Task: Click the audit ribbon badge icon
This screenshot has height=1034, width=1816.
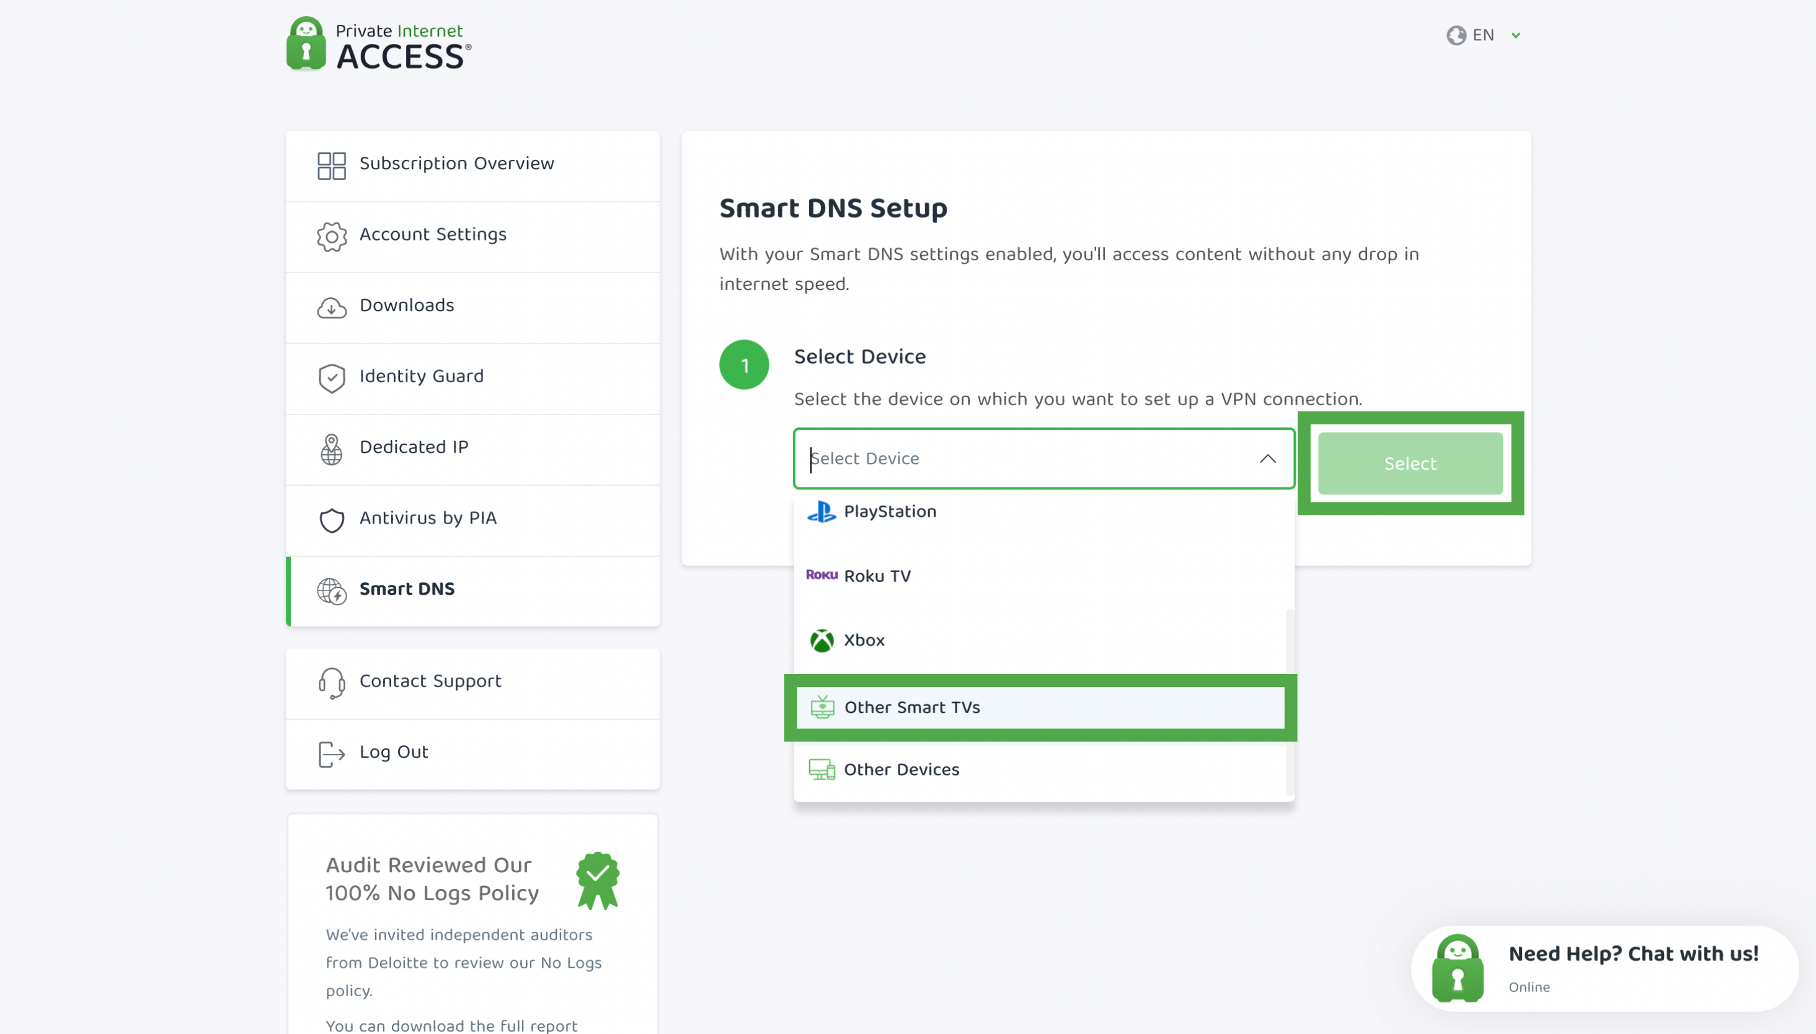Action: tap(598, 882)
